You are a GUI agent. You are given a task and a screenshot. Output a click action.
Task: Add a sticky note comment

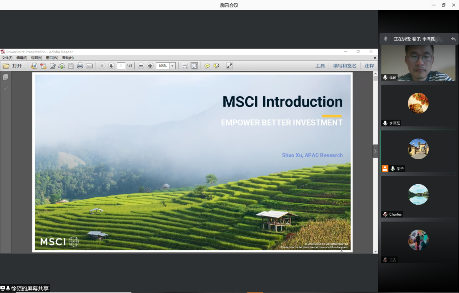pos(207,66)
